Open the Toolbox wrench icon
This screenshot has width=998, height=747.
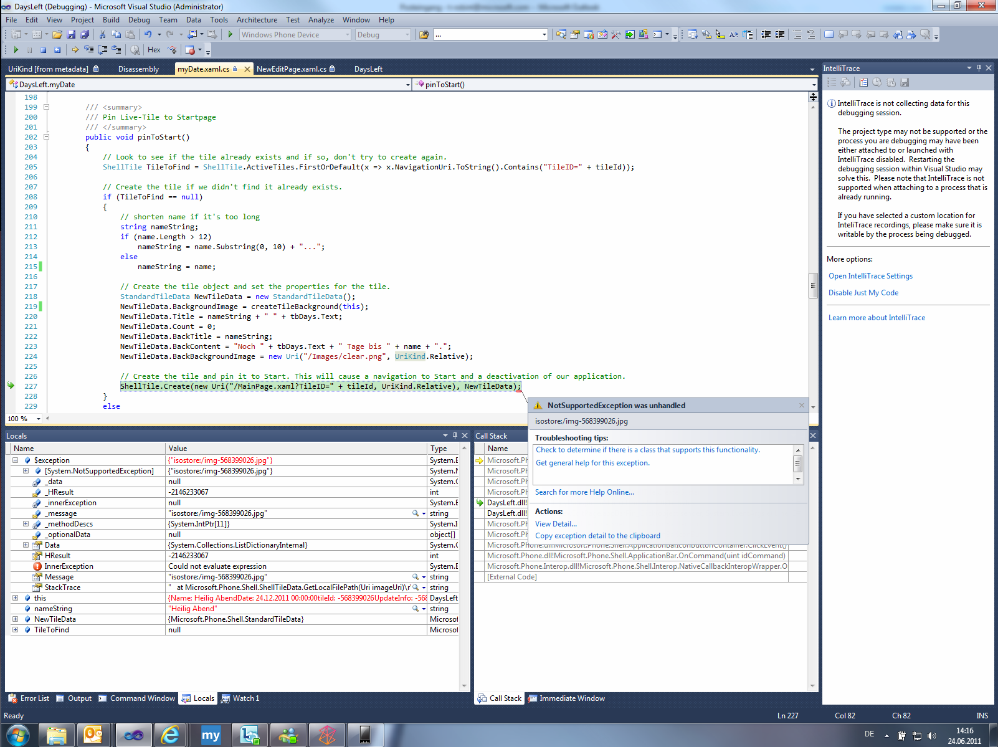[616, 34]
